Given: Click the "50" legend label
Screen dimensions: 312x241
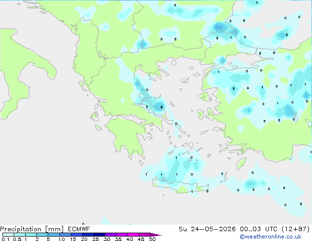Looking at the screenshot, I should coord(152,239).
